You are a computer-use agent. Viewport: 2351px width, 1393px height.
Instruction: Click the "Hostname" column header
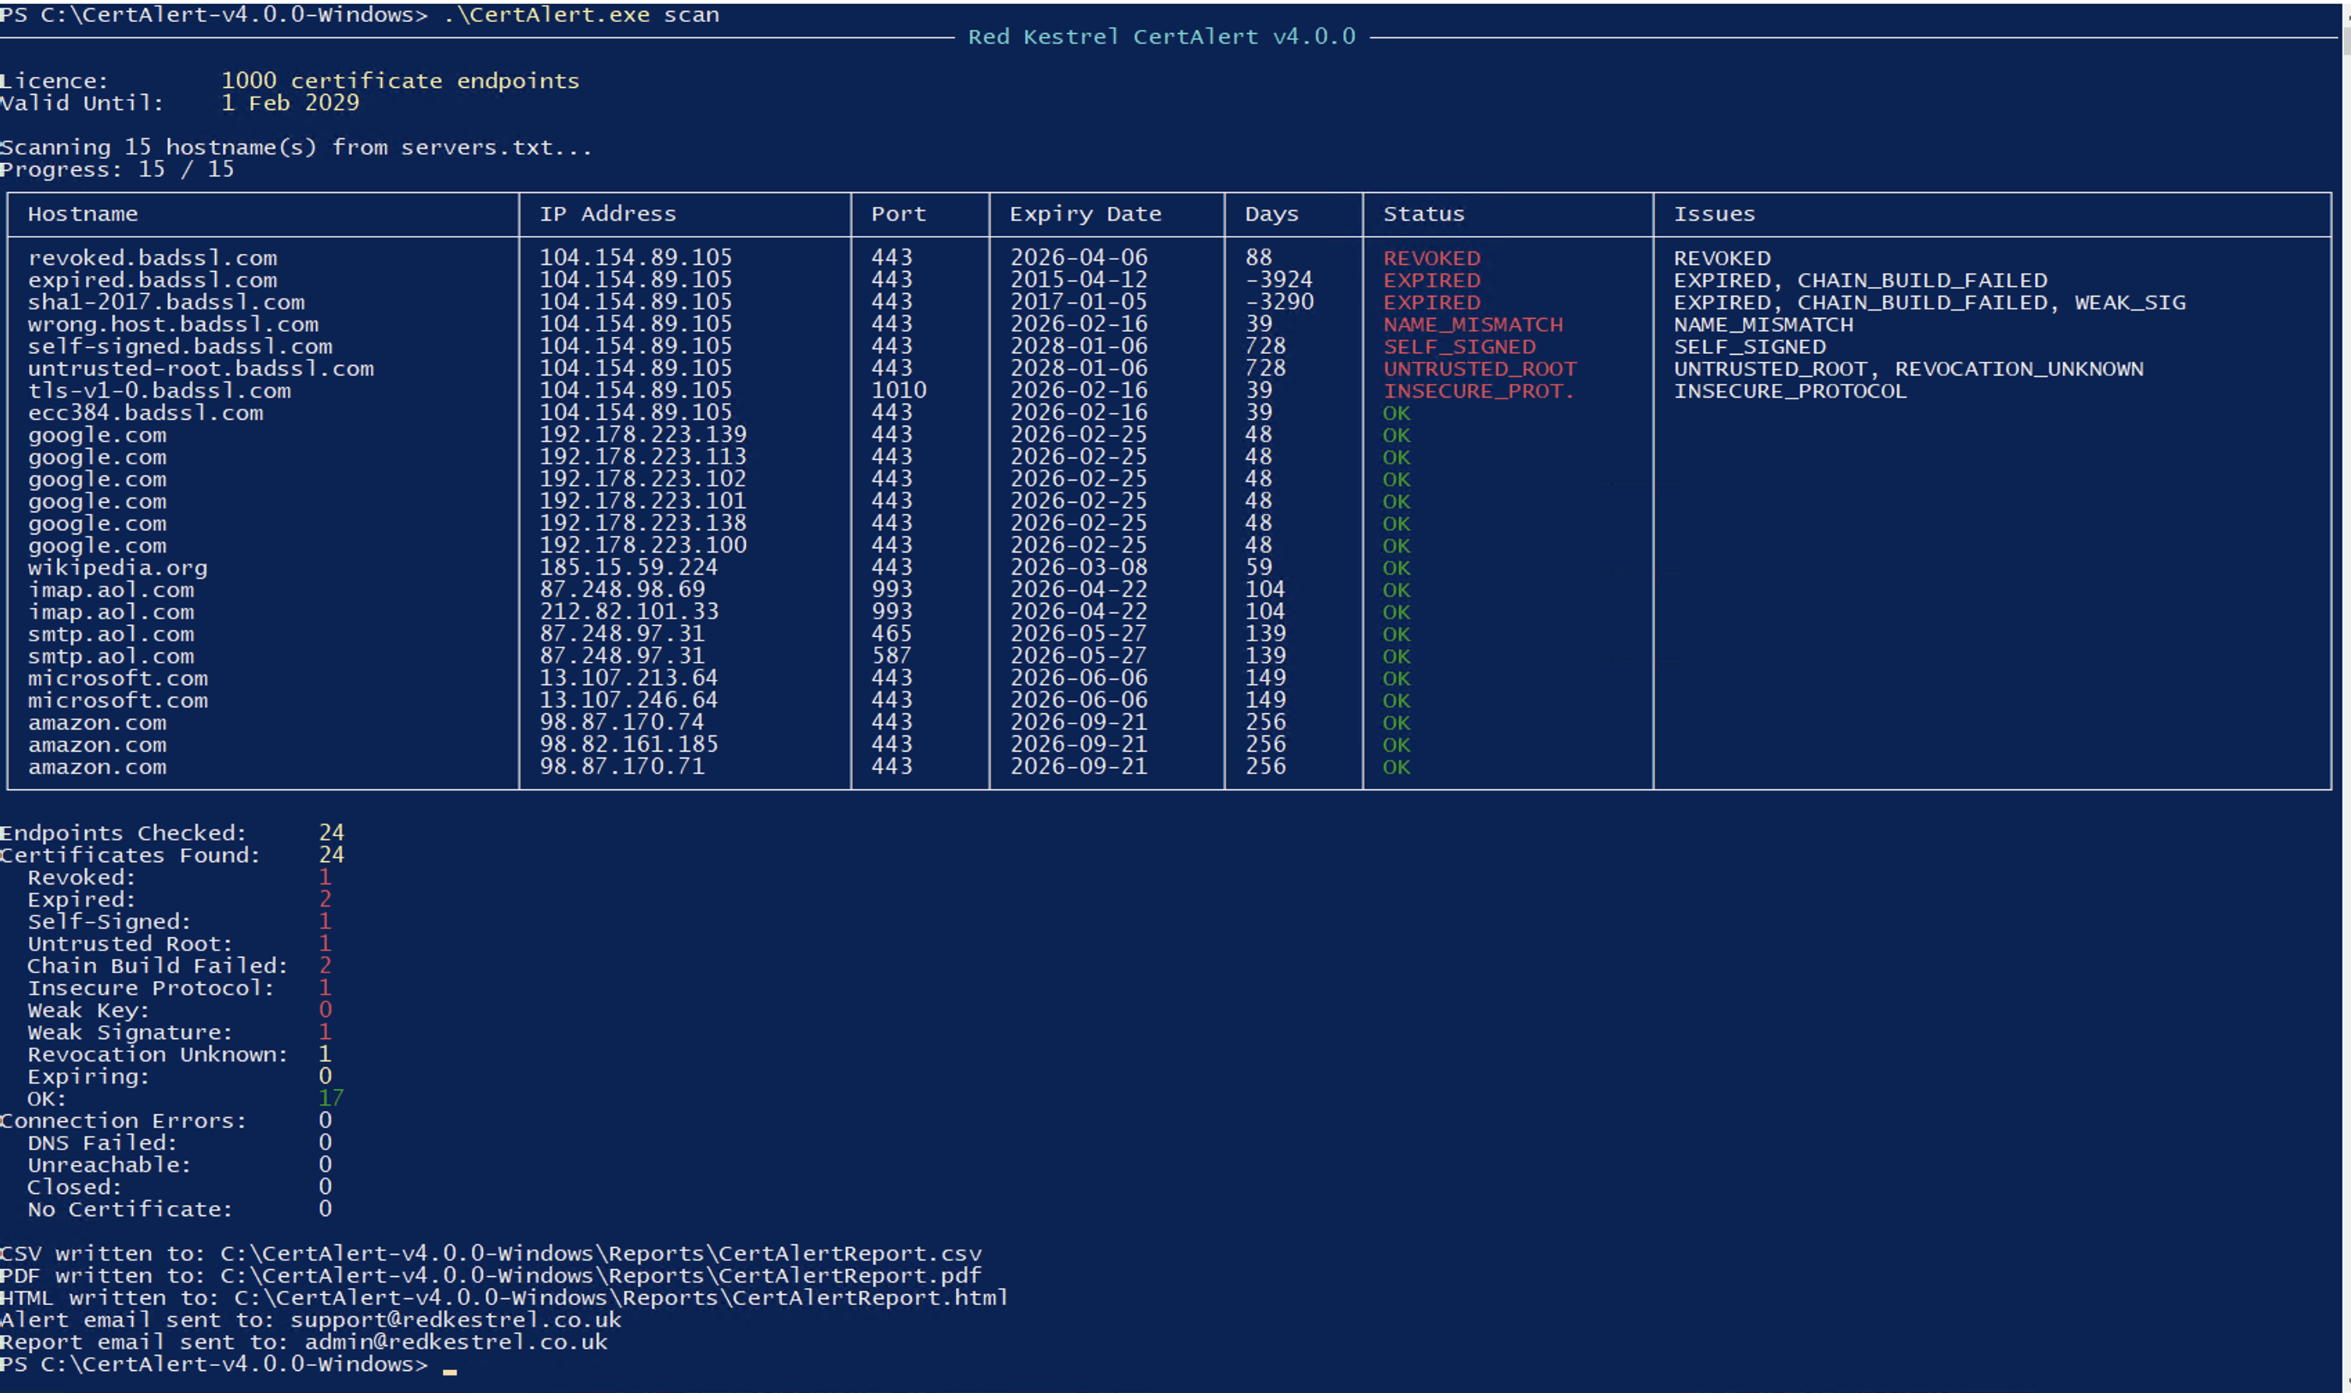point(82,214)
